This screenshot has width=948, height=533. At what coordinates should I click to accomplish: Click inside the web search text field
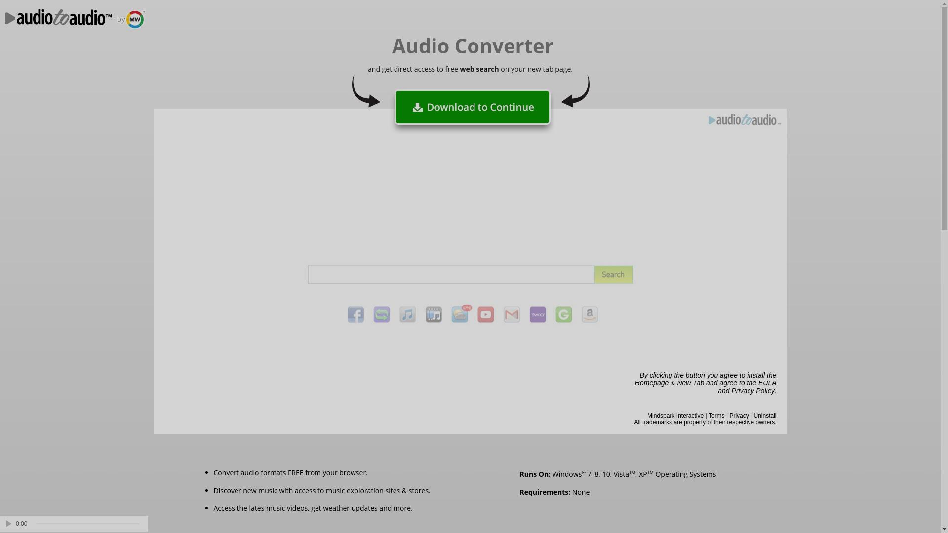[x=451, y=274]
